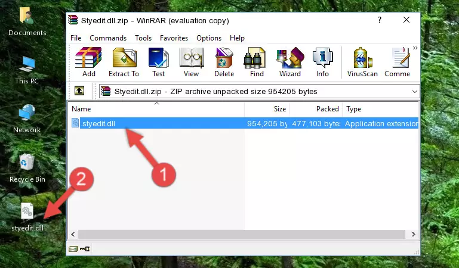Click the Application extension type cell
Viewport: 459px width, 268px height.
[x=381, y=123]
